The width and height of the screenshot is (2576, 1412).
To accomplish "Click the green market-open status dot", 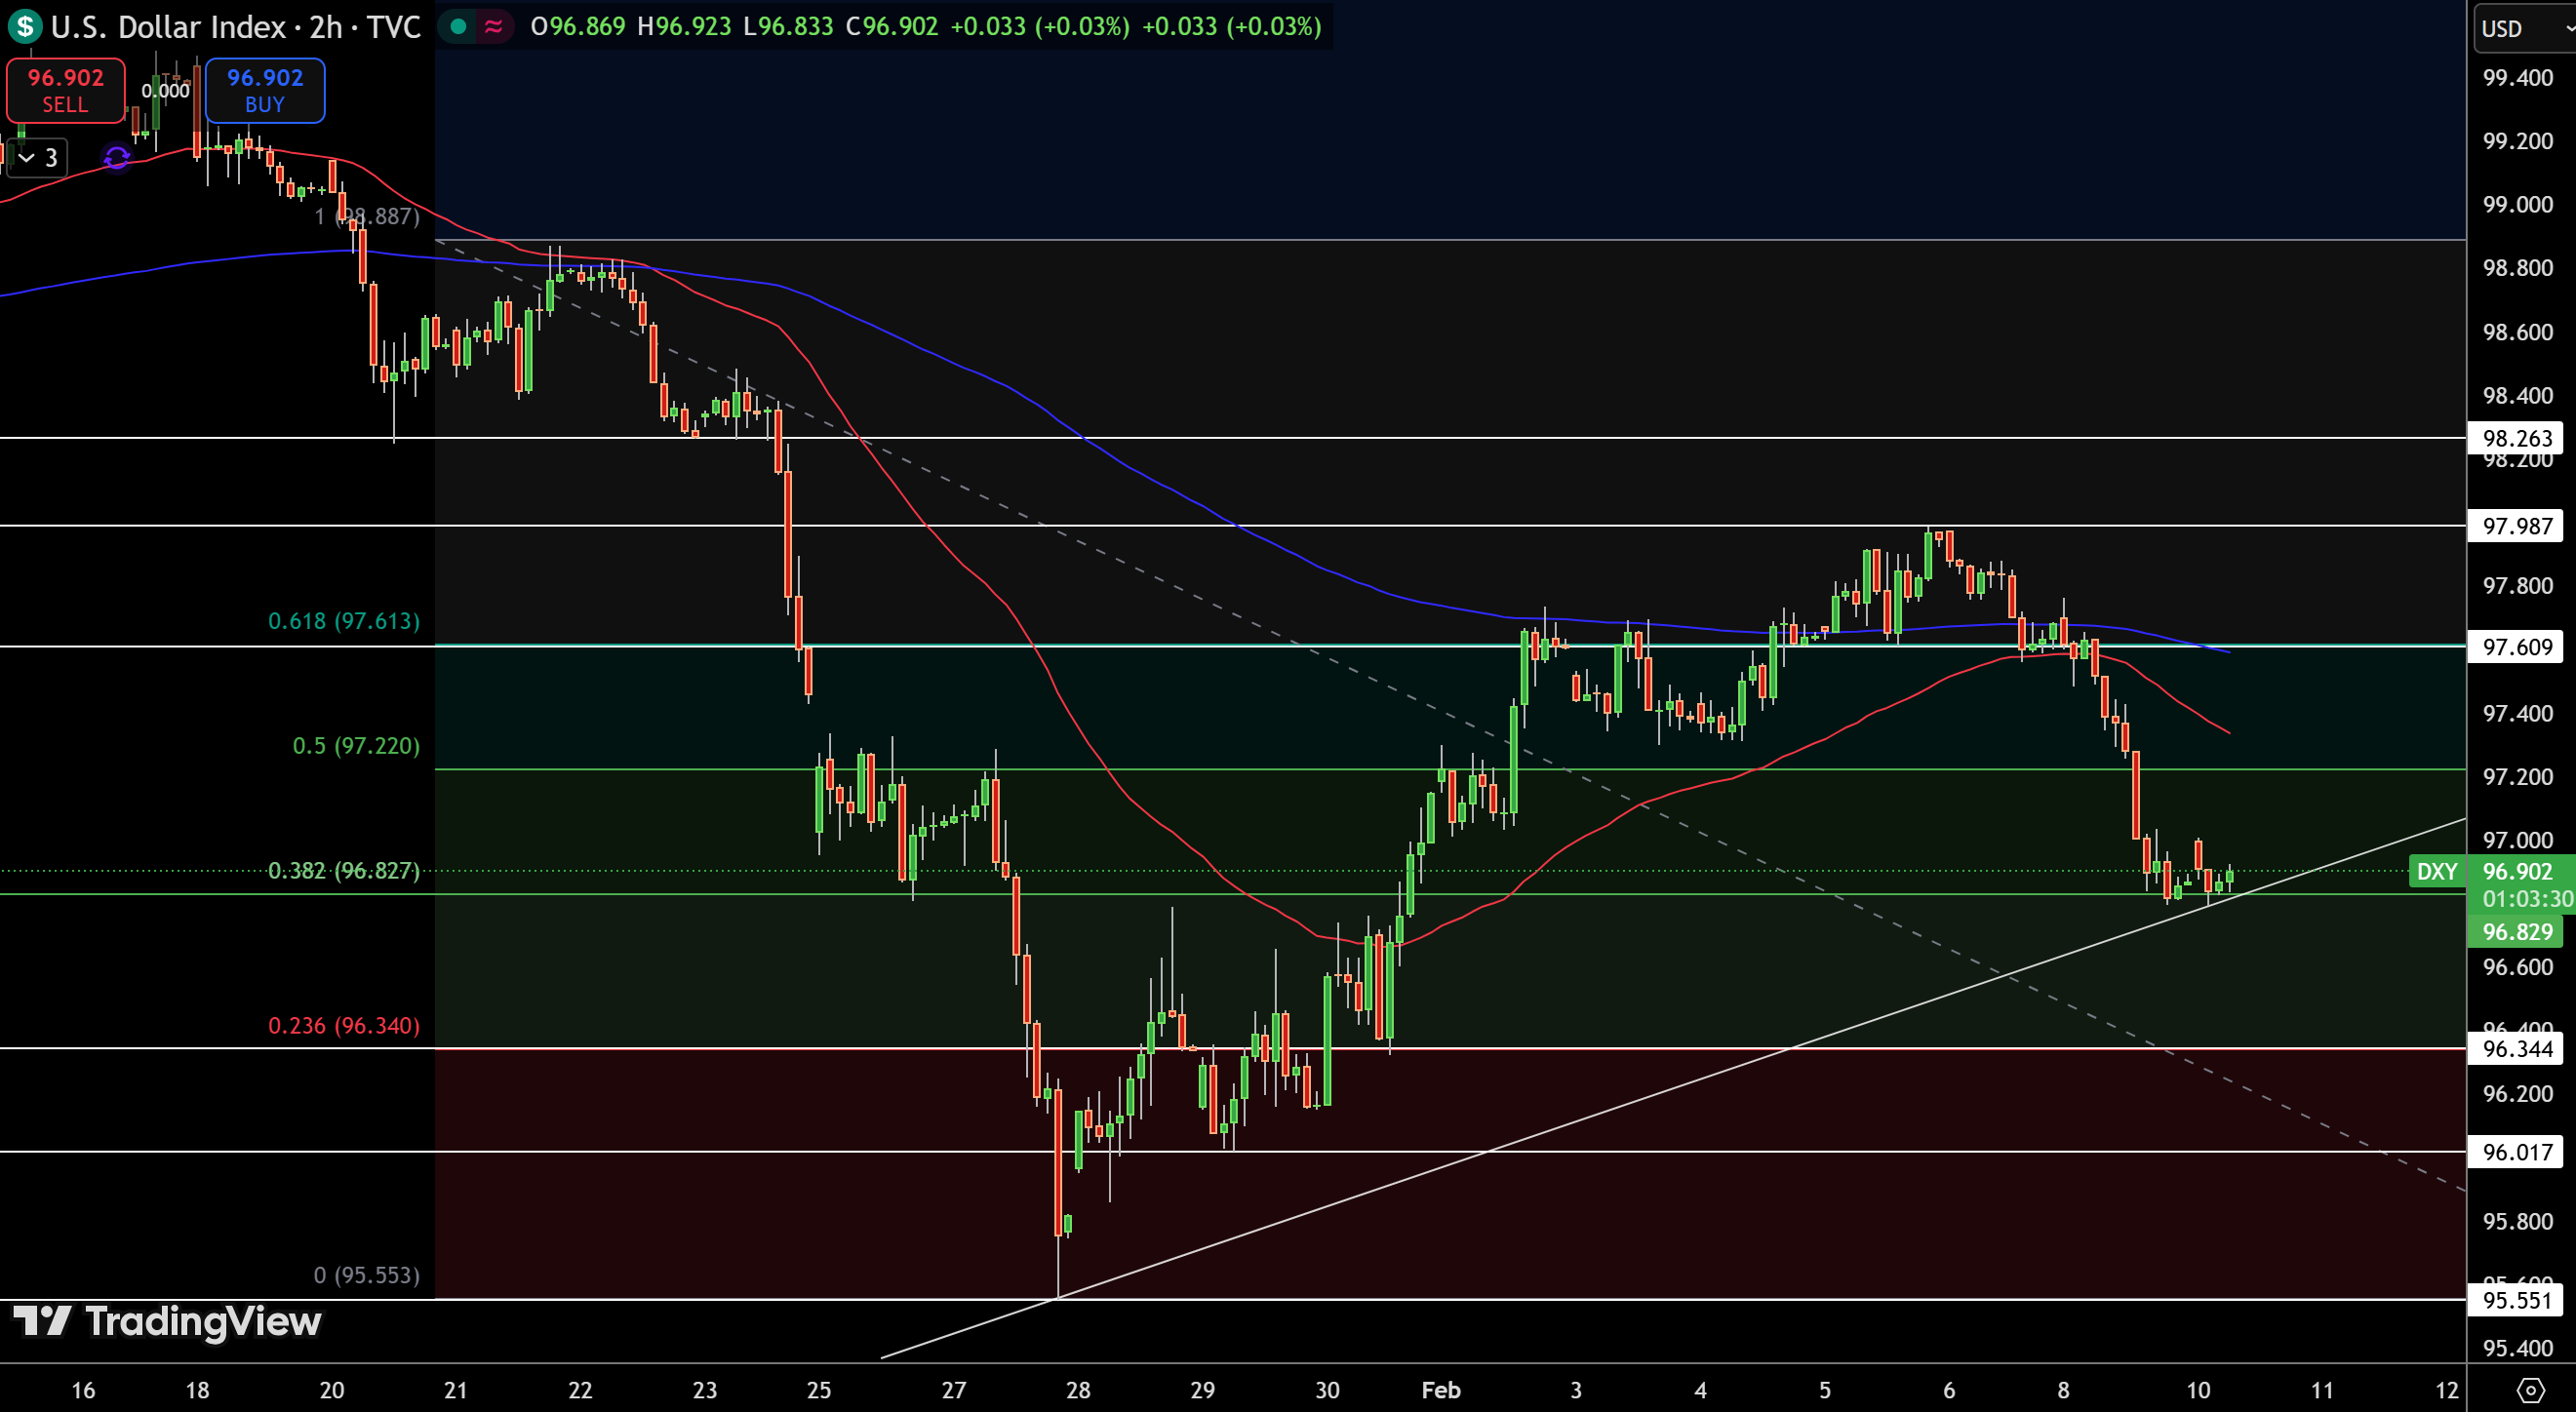I will 458,26.
